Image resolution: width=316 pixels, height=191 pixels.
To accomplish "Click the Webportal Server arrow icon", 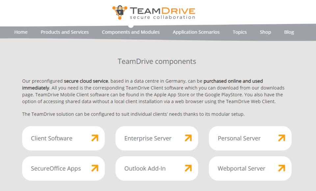I will pyautogui.click(x=282, y=168).
